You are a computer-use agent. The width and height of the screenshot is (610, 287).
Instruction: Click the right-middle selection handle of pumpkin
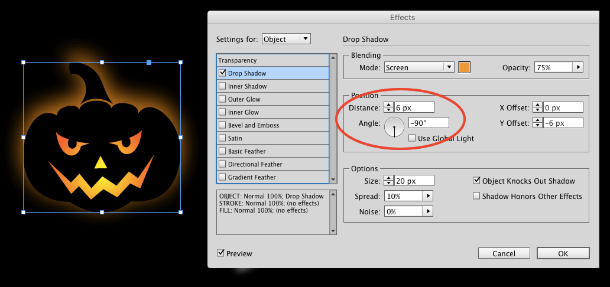coord(180,137)
